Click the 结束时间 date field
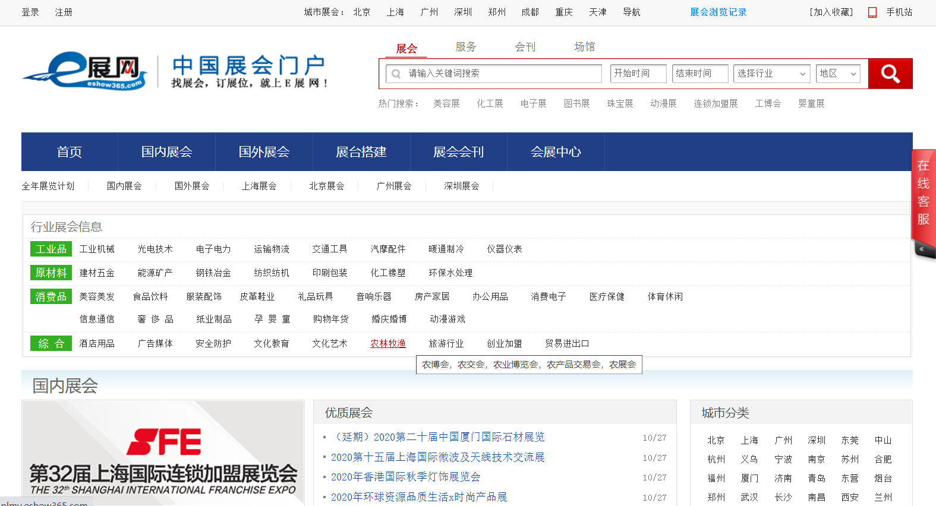Viewport: 936px width, 506px height. tap(700, 74)
